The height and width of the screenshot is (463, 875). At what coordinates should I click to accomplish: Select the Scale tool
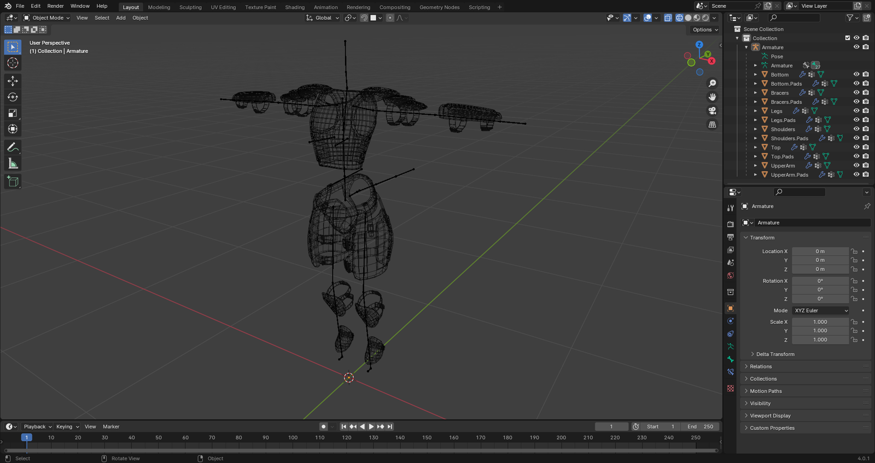[x=13, y=113]
